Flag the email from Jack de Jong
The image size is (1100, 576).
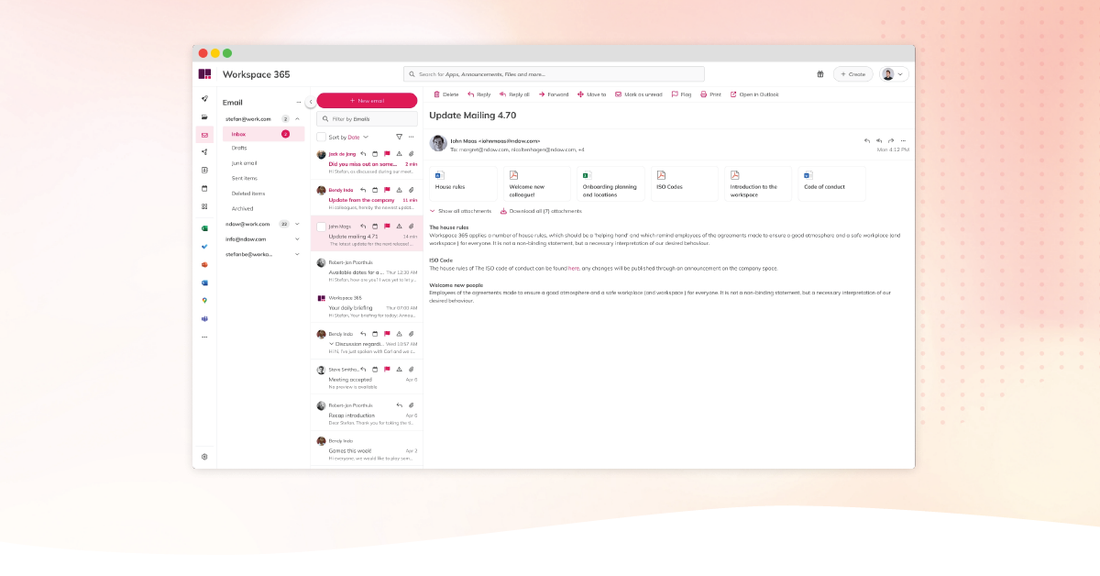point(386,153)
